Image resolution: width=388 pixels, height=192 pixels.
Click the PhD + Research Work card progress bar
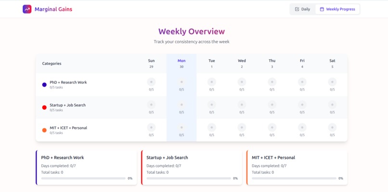(x=83, y=178)
